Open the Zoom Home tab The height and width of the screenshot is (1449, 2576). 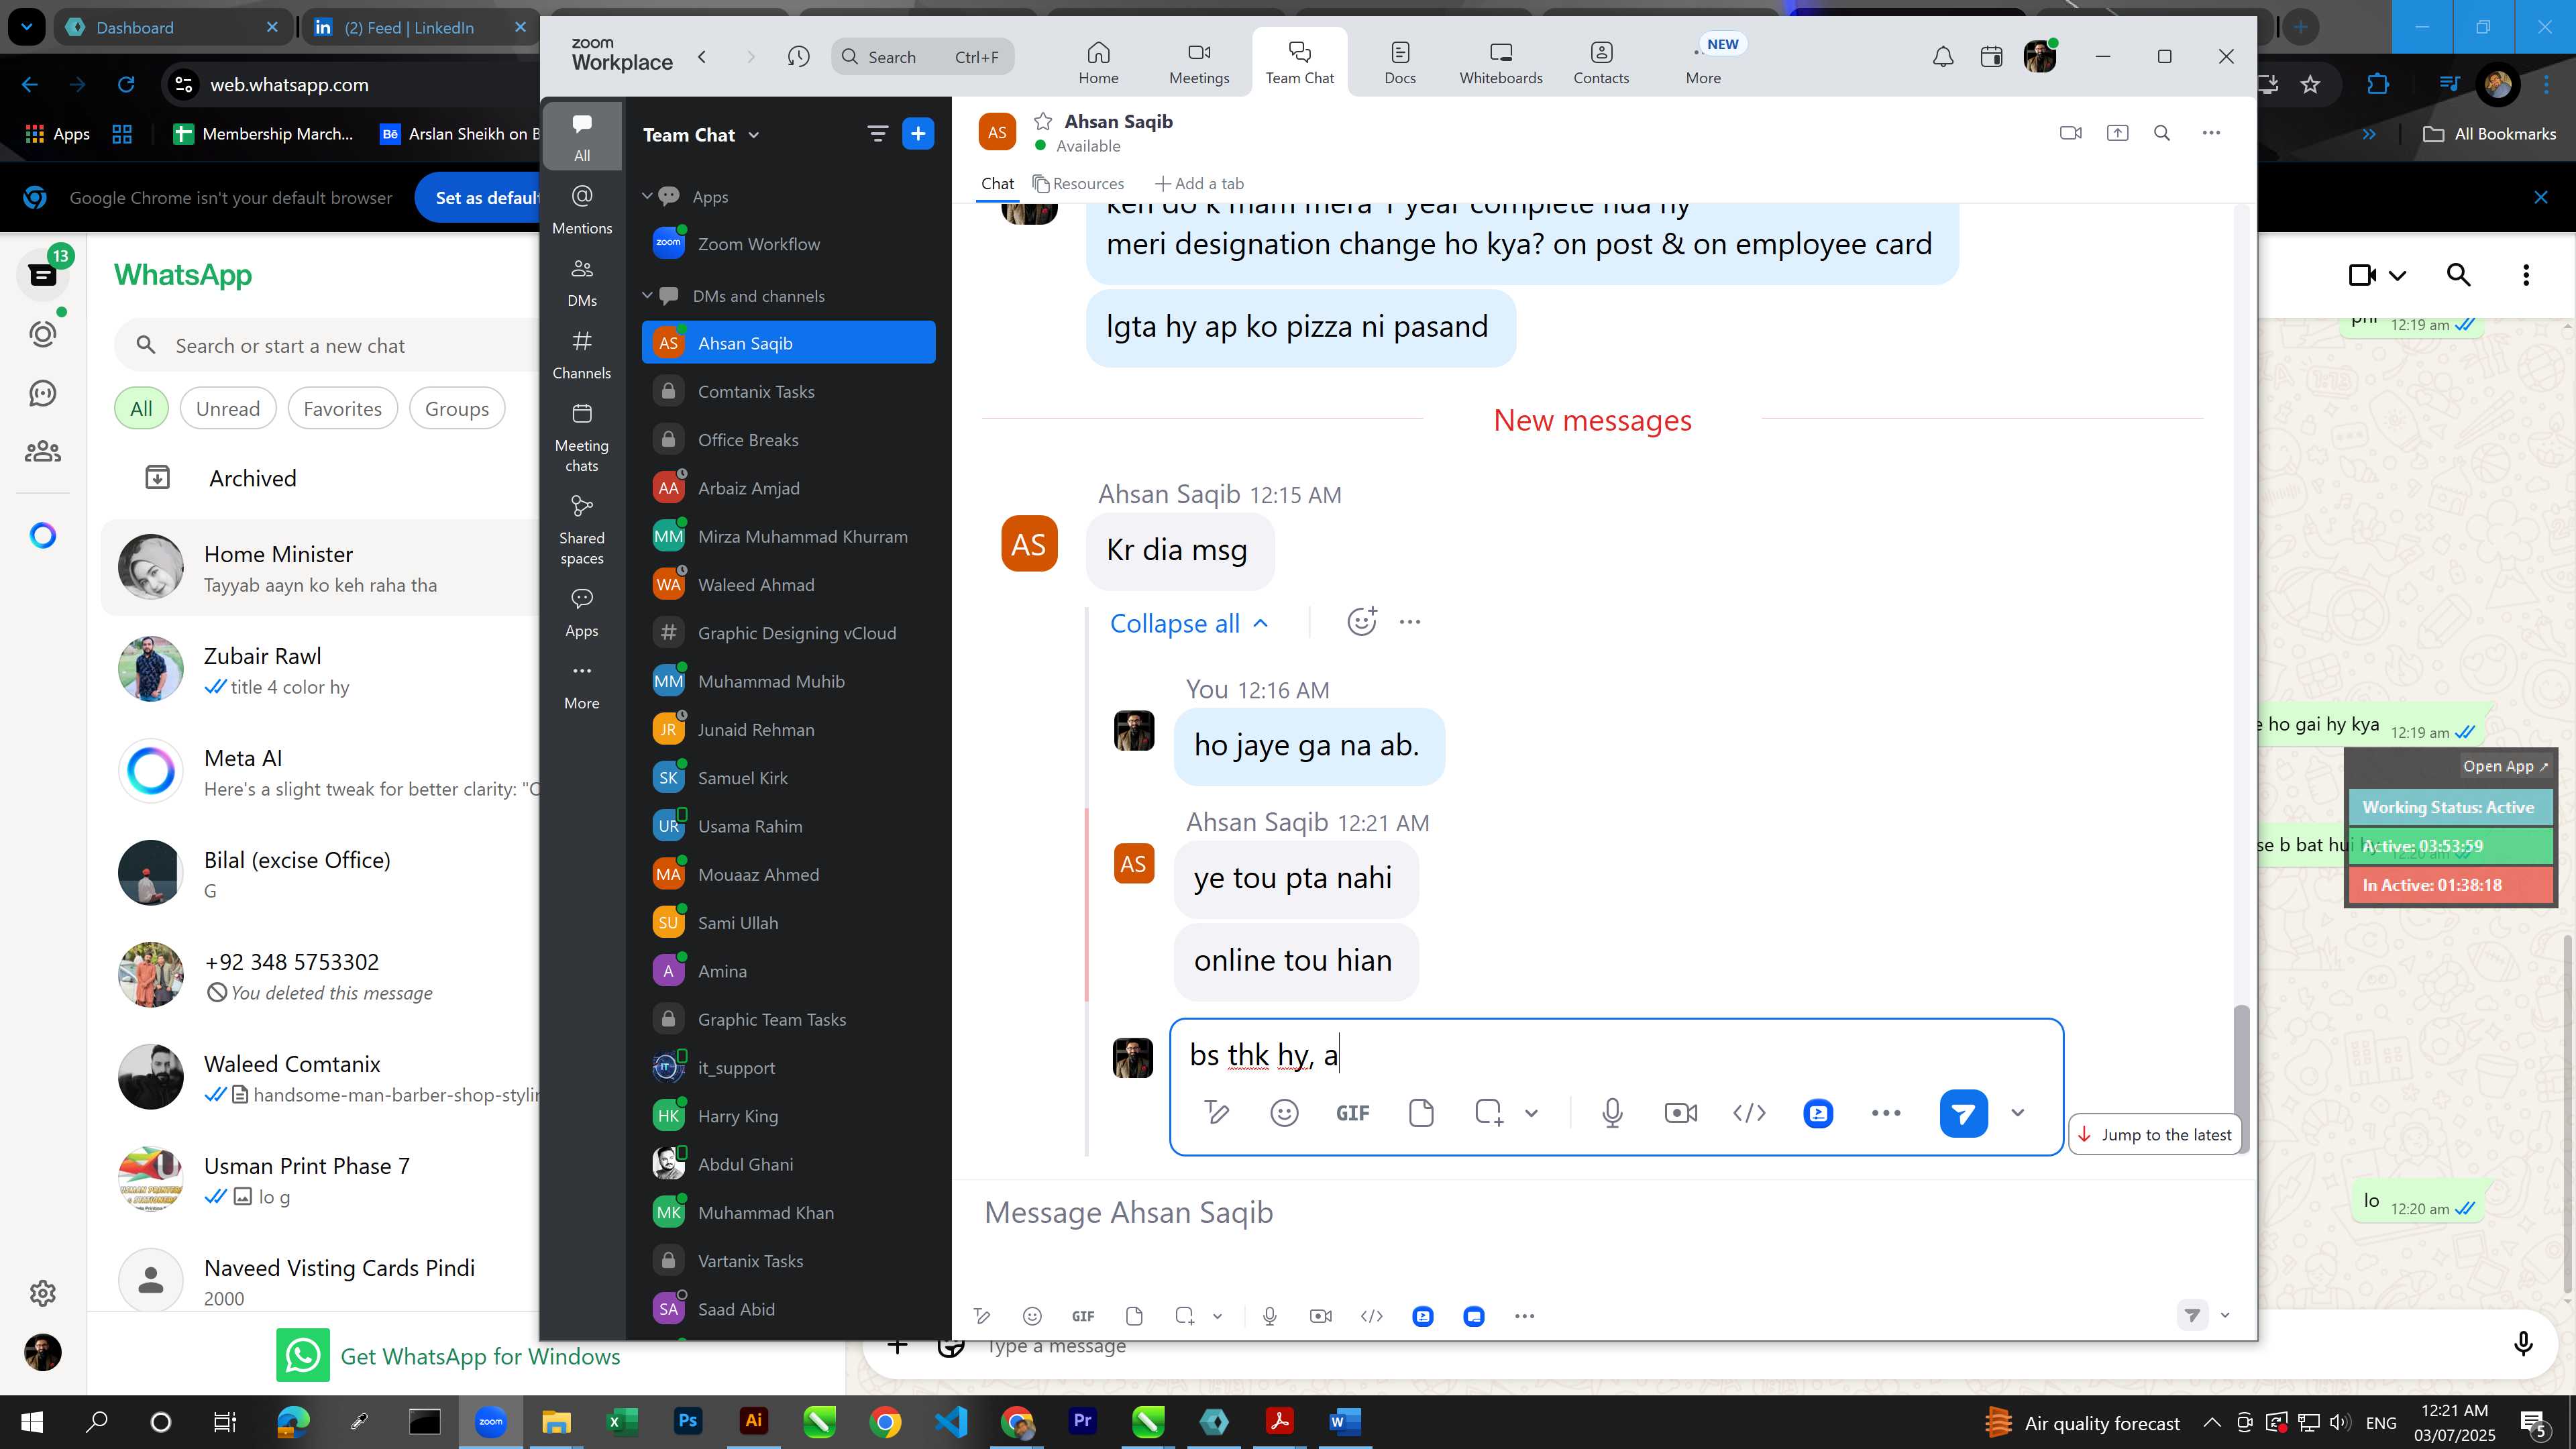(1098, 62)
